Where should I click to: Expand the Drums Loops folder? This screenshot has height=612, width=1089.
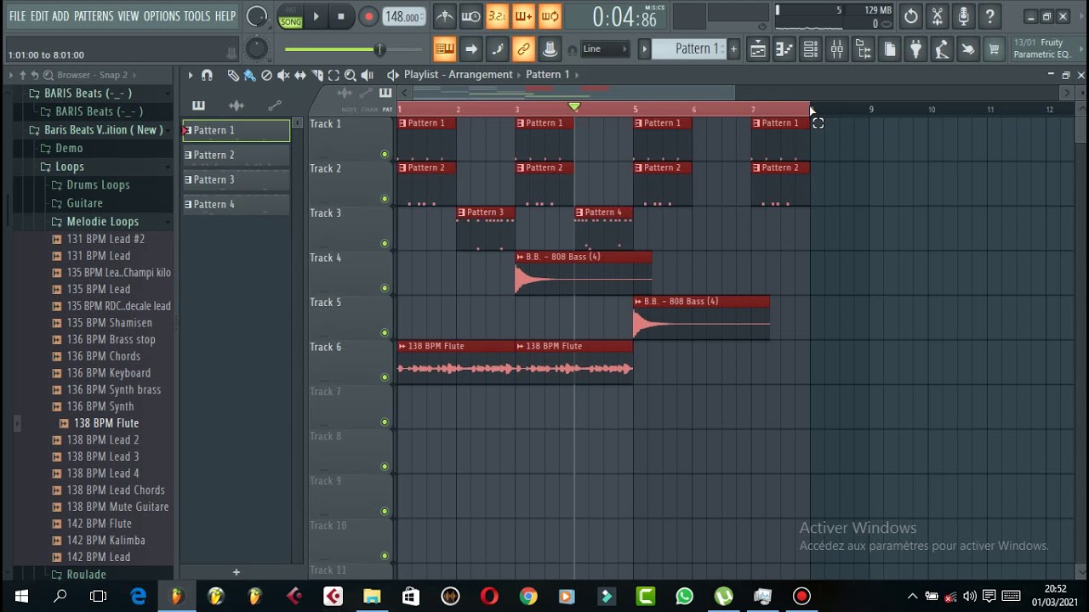[98, 185]
